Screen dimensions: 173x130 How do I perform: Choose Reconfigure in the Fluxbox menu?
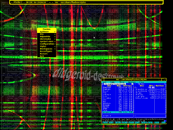pyautogui.click(x=46, y=51)
